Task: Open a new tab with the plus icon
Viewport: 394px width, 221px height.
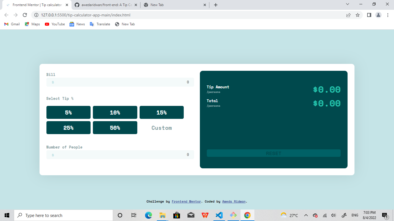Action: (x=216, y=5)
